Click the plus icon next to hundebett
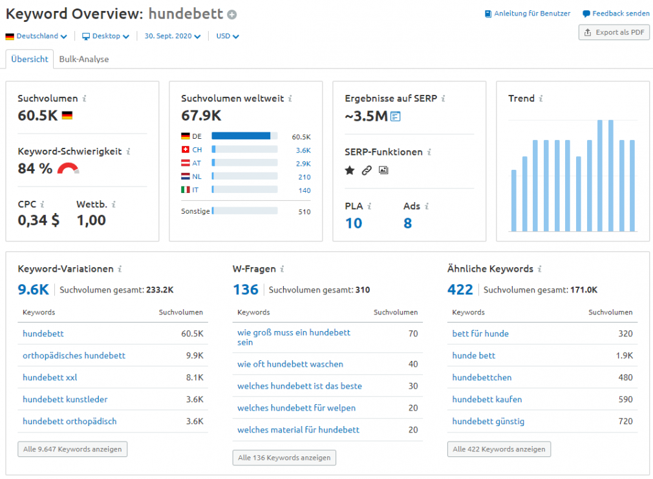653x479 pixels. (x=232, y=15)
